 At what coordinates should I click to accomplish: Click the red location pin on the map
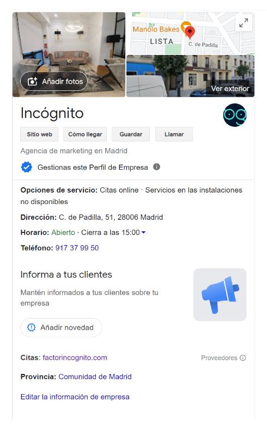tap(190, 33)
